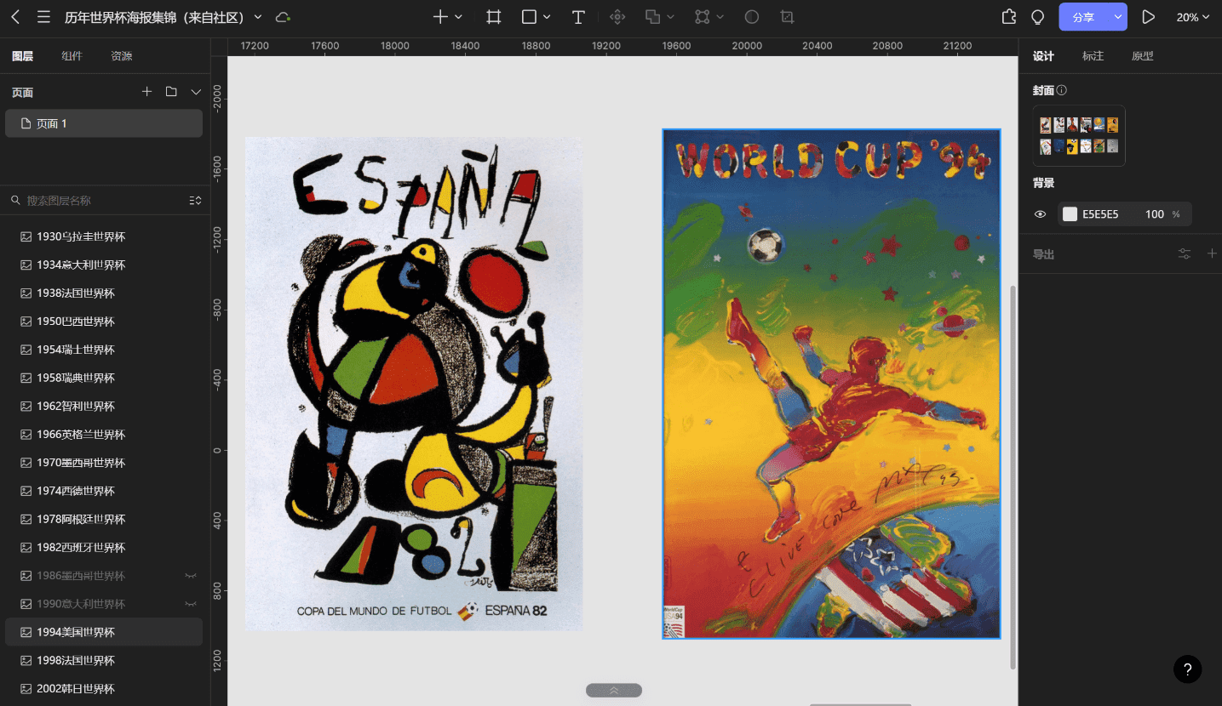Expand the shape tool options arrow
Viewport: 1222px width, 706px height.
[547, 17]
